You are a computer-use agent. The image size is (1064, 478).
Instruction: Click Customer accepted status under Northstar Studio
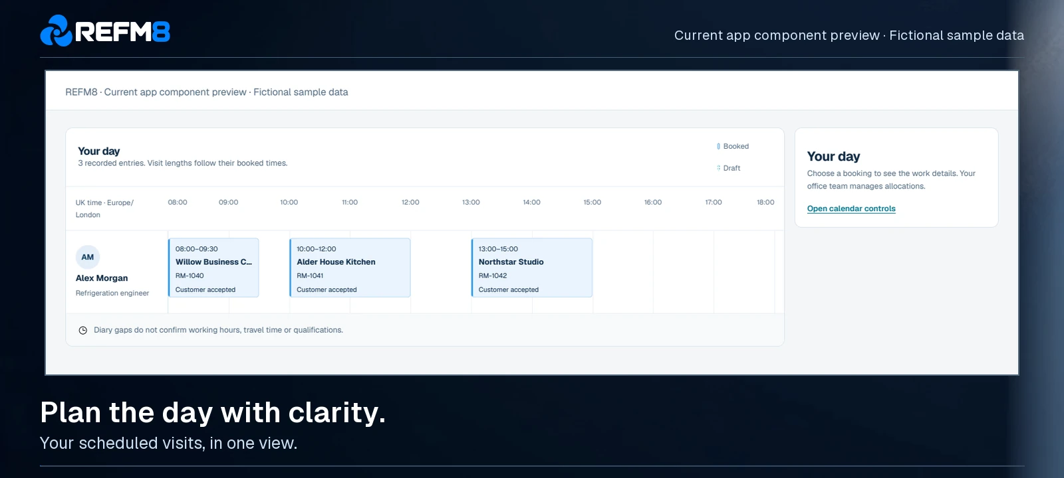click(509, 289)
